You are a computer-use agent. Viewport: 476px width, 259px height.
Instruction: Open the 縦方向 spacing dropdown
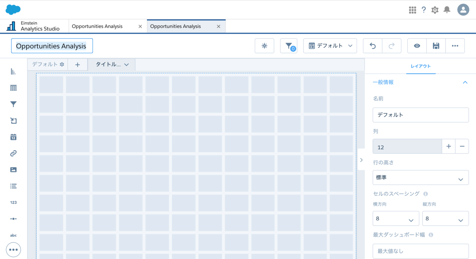pyautogui.click(x=445, y=218)
